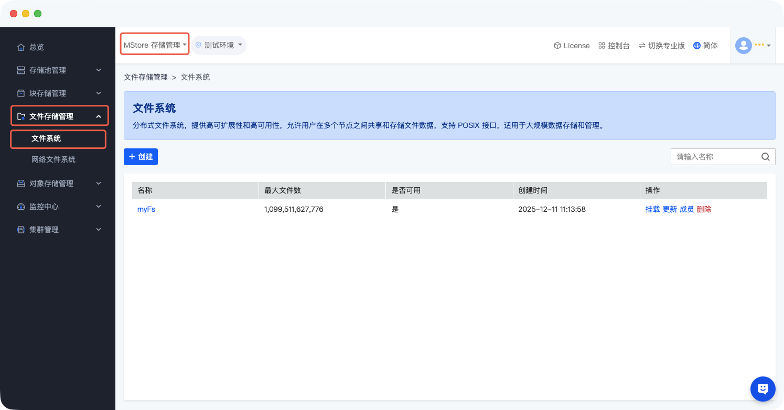This screenshot has height=410, width=784.
Task: Click the monitoring center icon in sidebar
Action: [x=21, y=207]
